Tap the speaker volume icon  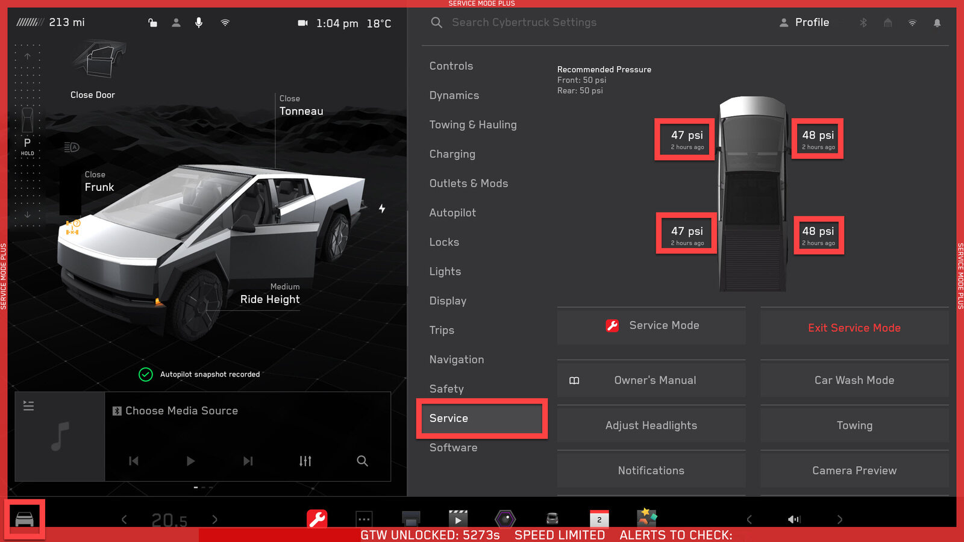[794, 519]
